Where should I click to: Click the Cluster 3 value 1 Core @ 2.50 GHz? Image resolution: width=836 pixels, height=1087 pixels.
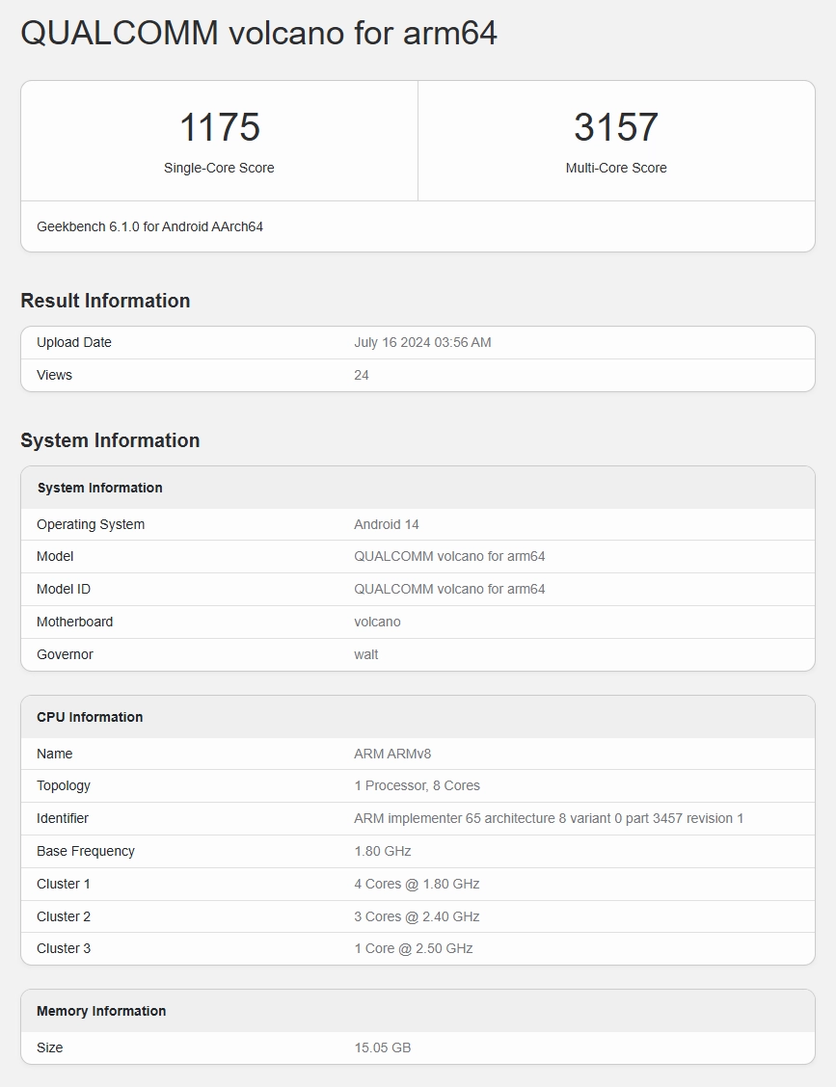click(413, 948)
